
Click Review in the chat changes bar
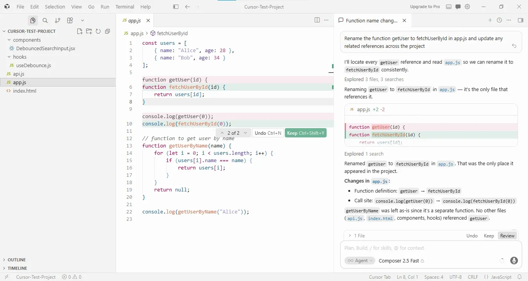point(507,235)
